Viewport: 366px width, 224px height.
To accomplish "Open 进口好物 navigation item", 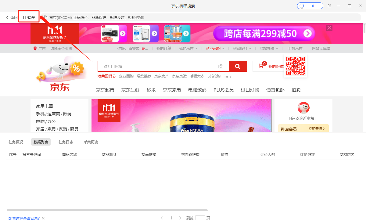I will [250, 90].
